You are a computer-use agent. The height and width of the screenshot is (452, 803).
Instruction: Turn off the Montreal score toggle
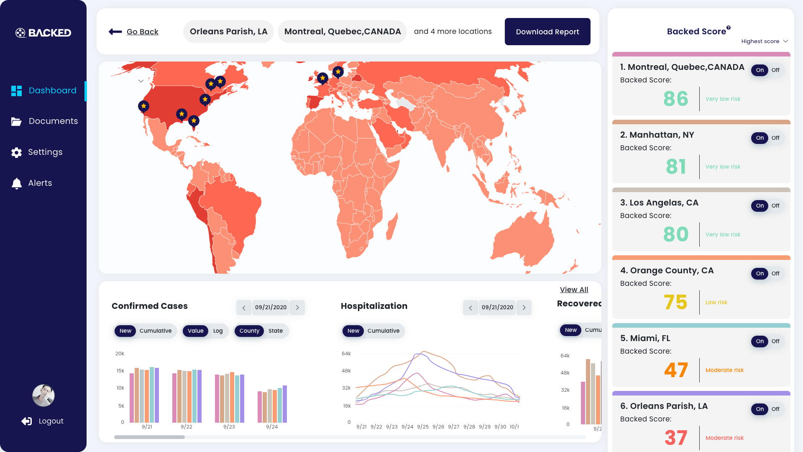coord(775,70)
